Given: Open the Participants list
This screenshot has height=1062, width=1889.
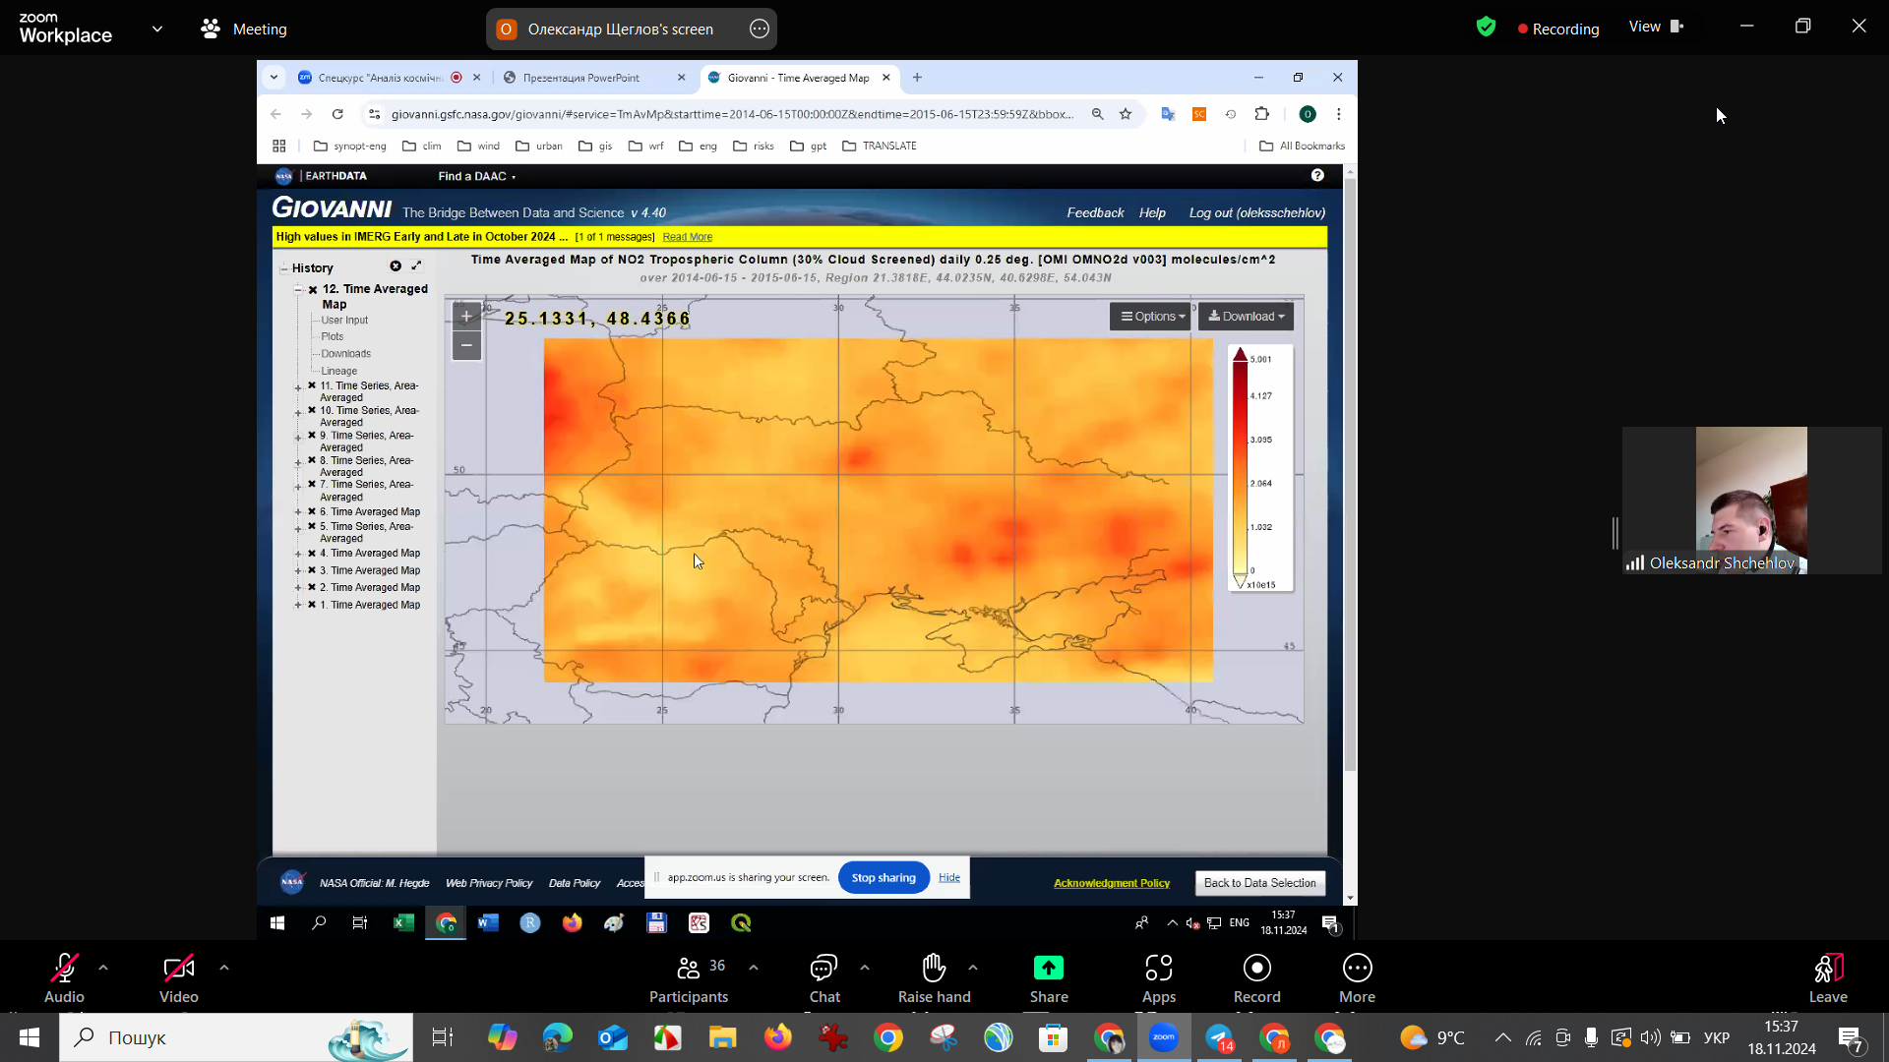Looking at the screenshot, I should tap(689, 969).
